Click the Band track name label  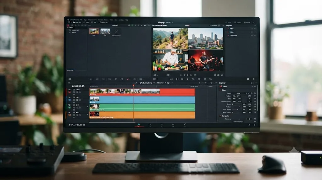77,113
